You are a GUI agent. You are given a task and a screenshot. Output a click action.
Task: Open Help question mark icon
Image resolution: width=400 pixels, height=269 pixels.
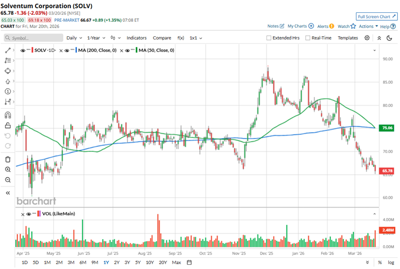[x=393, y=26]
